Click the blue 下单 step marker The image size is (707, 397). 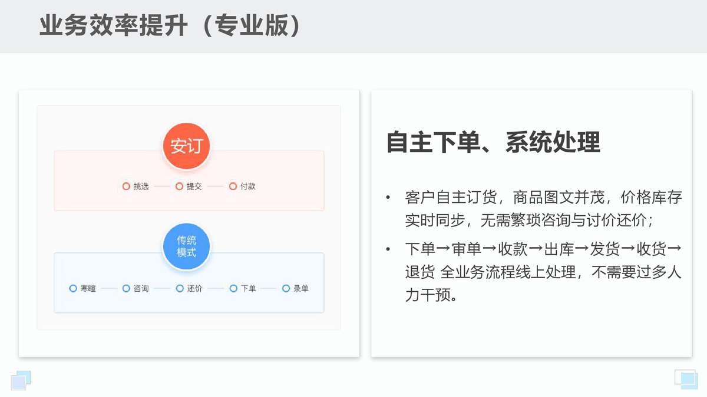233,288
